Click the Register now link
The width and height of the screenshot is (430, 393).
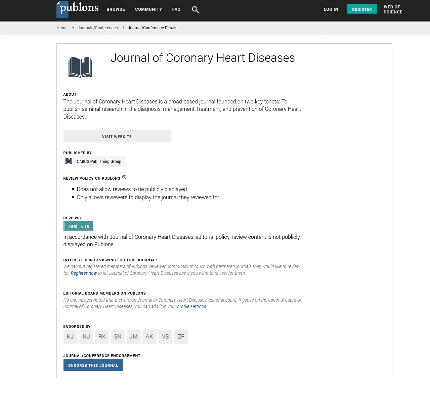84,273
